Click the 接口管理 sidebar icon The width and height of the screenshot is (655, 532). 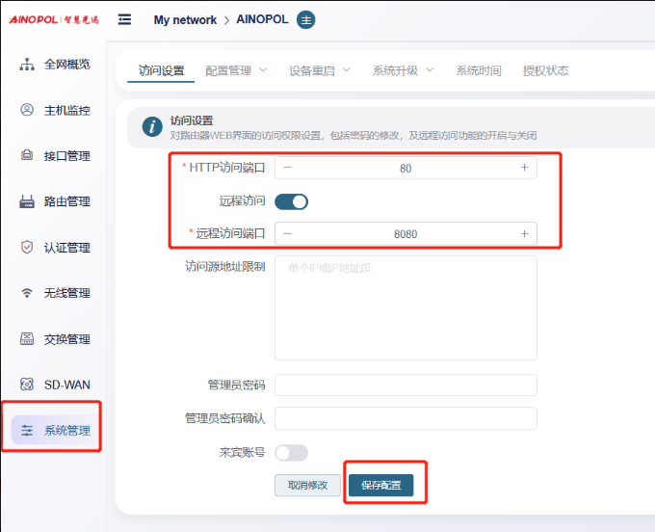[x=27, y=155]
